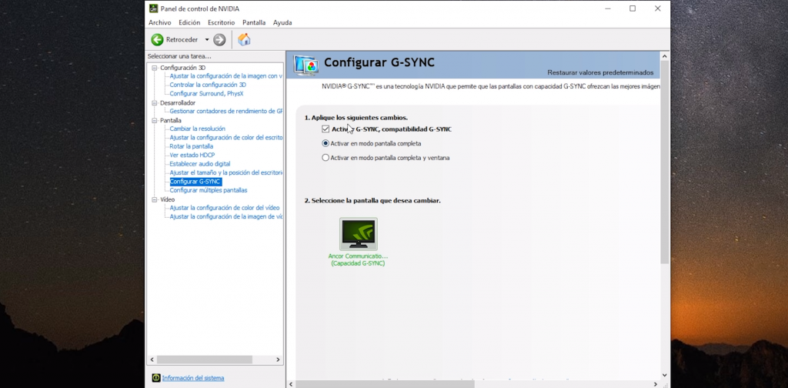This screenshot has width=788, height=388.
Task: Click the forward arrow navigation icon
Action: 219,39
